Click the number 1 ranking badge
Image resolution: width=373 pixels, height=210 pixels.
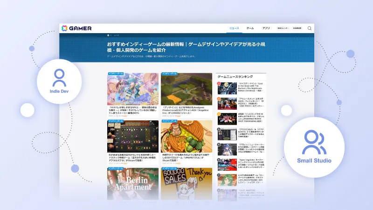tap(219, 83)
